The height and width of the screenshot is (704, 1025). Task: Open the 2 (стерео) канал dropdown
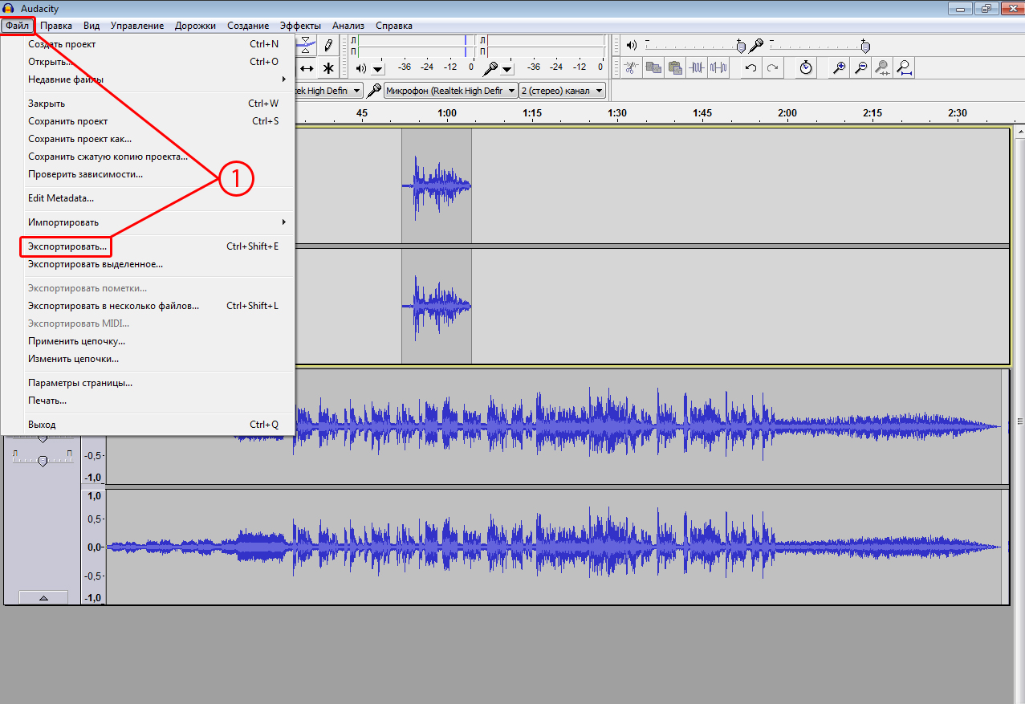[562, 91]
